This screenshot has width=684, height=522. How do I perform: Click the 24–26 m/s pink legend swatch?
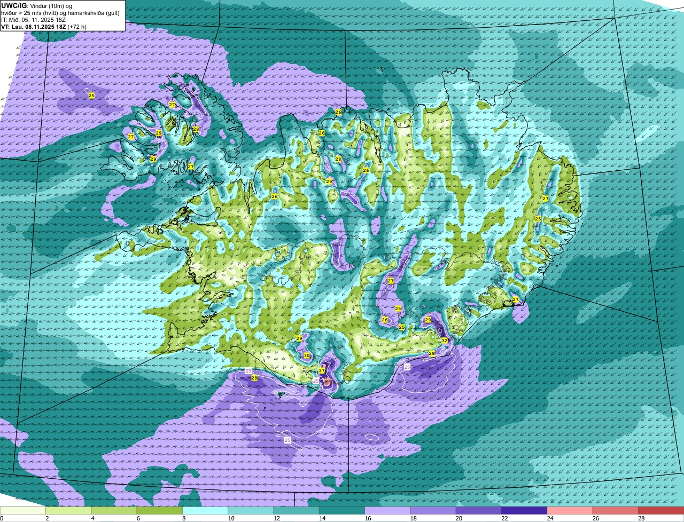point(570,511)
